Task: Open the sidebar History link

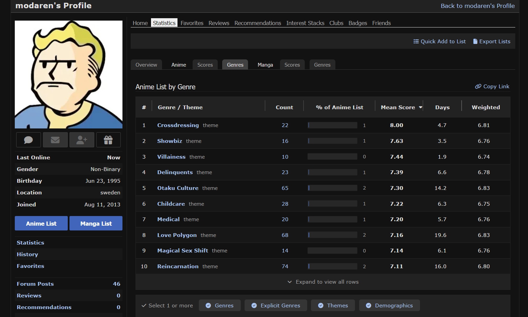Action: click(28, 254)
